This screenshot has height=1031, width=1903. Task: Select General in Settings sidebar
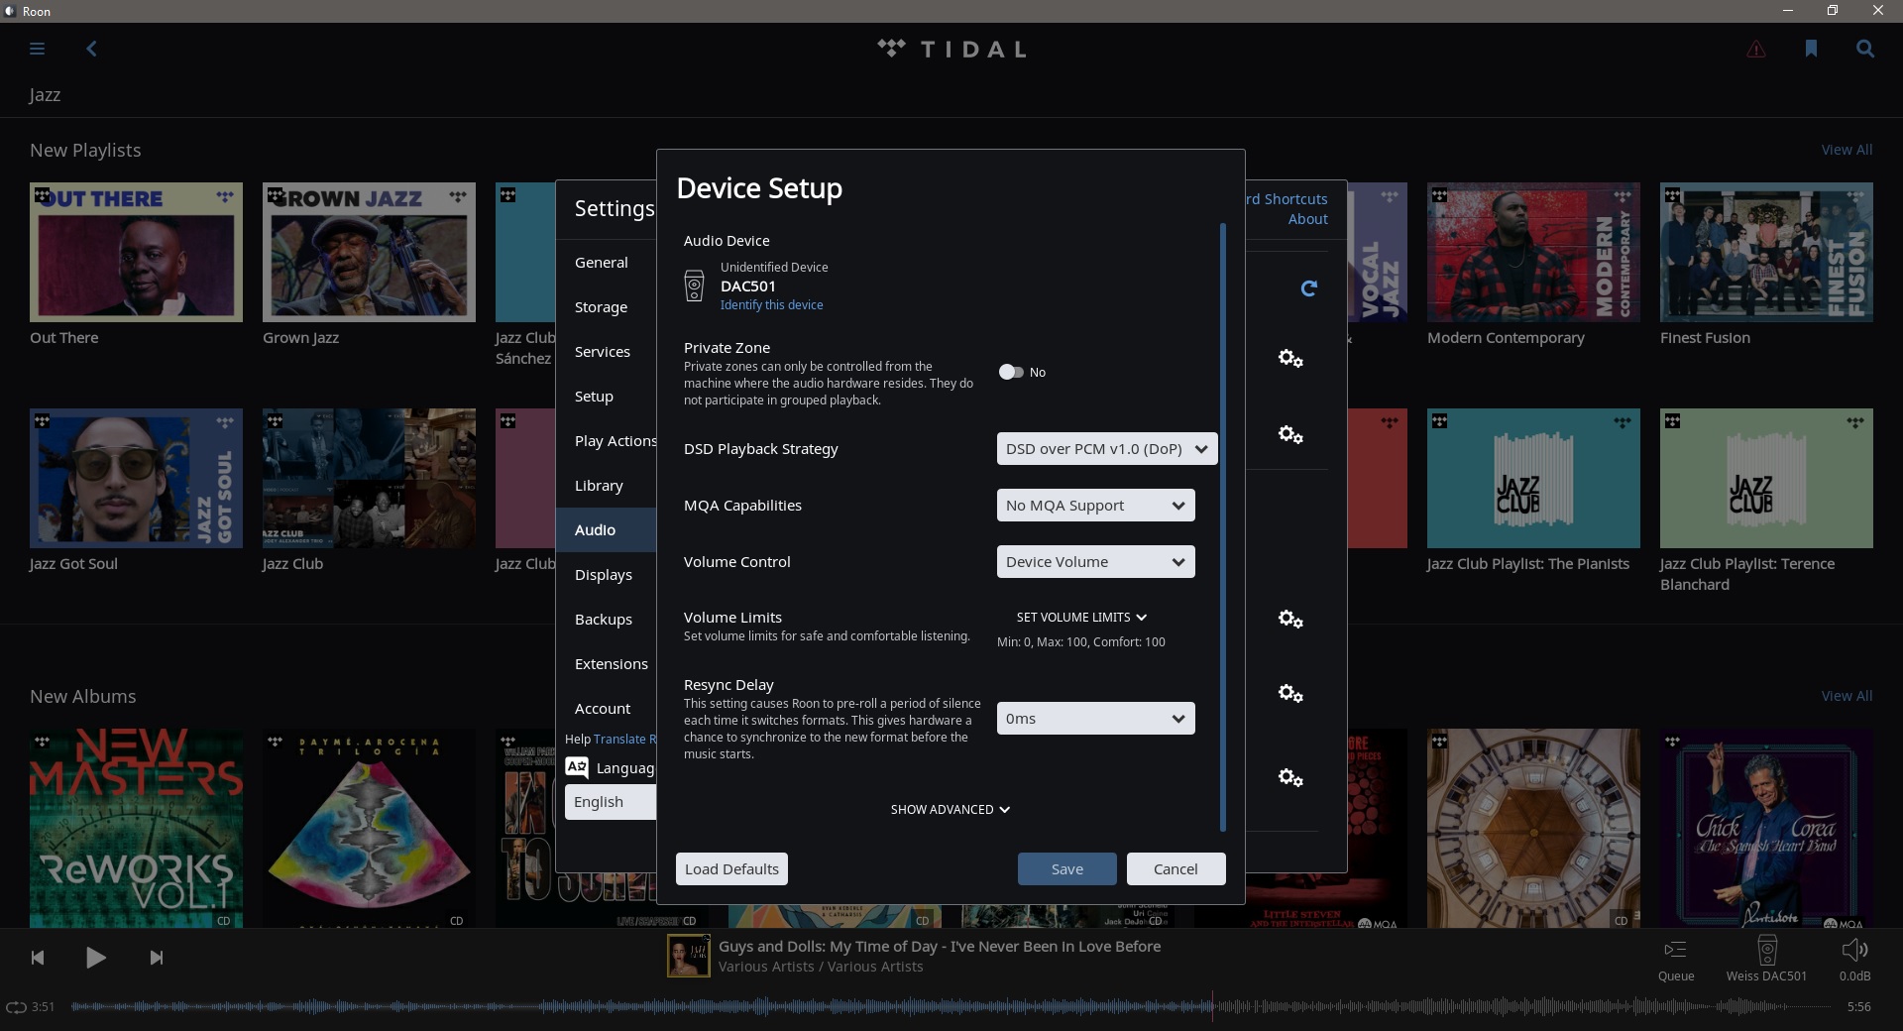click(606, 263)
